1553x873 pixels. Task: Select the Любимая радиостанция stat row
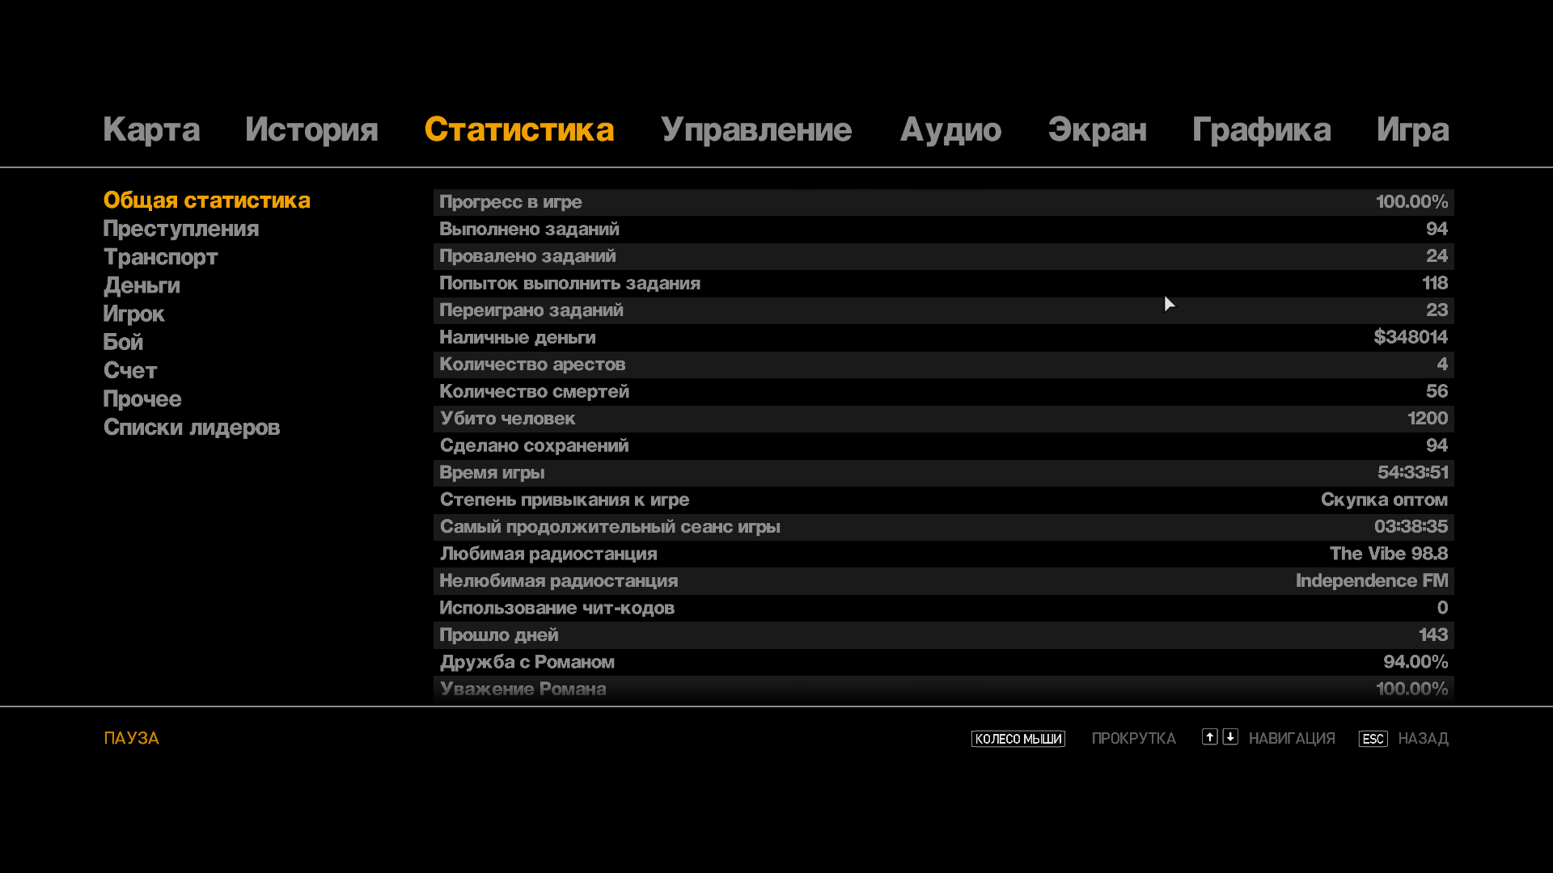coord(943,554)
